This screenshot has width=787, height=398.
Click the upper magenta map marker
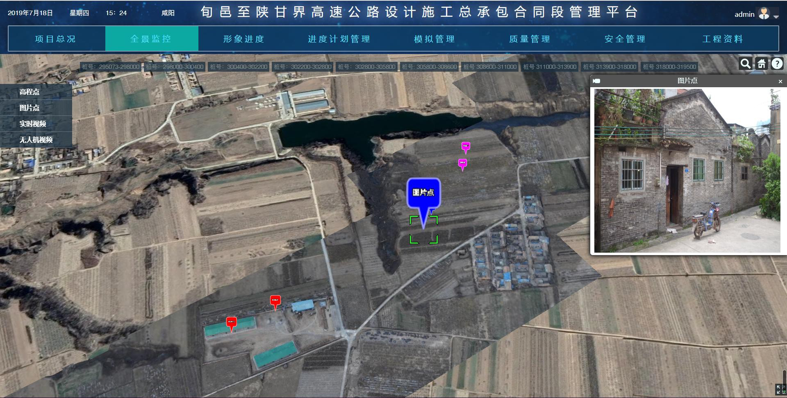466,147
